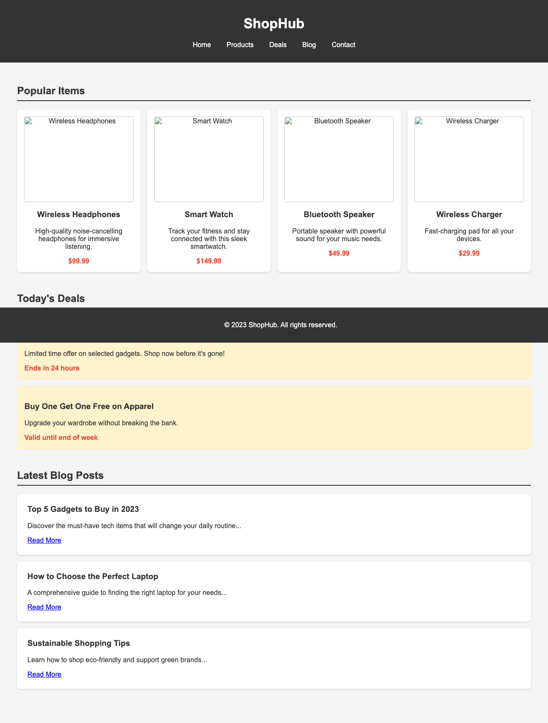Click the Today's Deals heading
The width and height of the screenshot is (548, 723).
tap(51, 299)
